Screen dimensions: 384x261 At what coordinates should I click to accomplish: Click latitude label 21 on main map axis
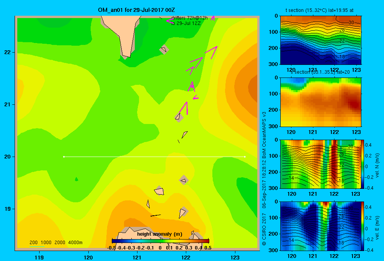point(8,104)
